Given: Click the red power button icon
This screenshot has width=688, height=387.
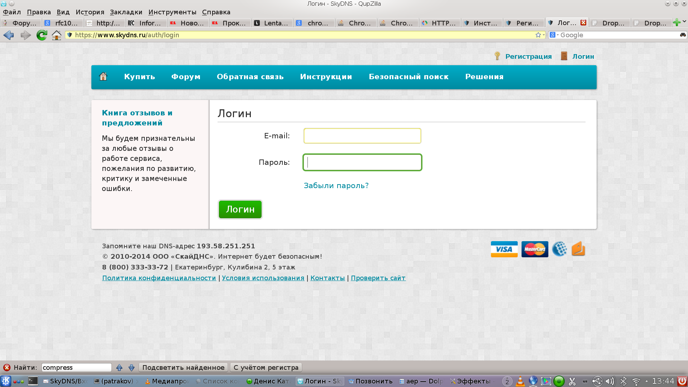Looking at the screenshot, I should pos(682,381).
